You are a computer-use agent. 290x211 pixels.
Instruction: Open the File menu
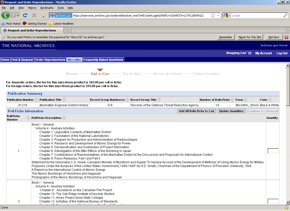tap(4, 8)
